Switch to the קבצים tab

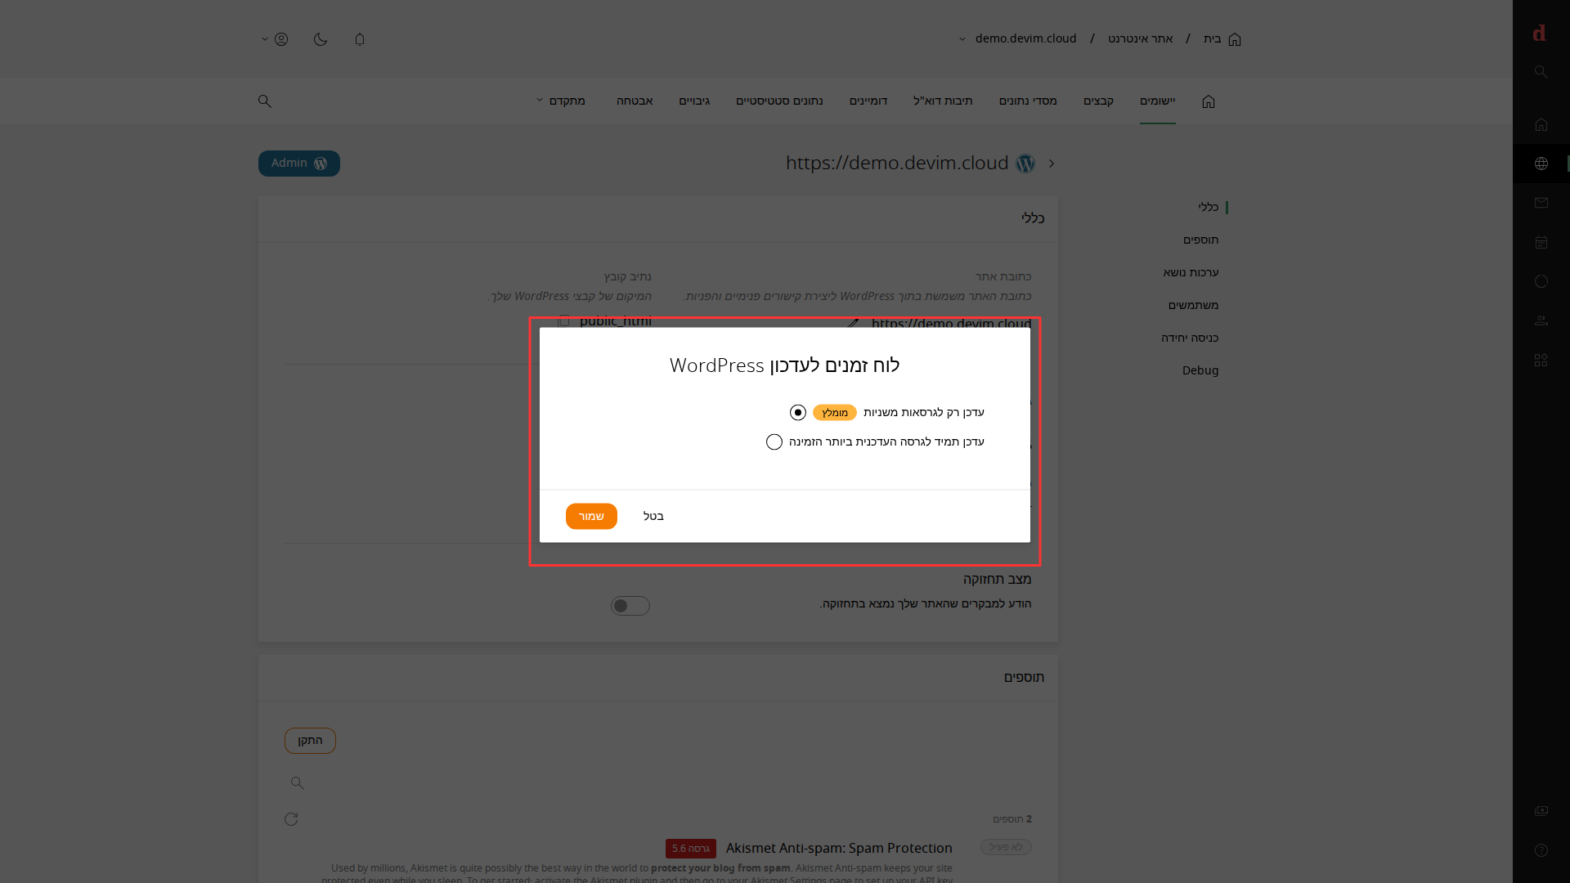pos(1099,101)
